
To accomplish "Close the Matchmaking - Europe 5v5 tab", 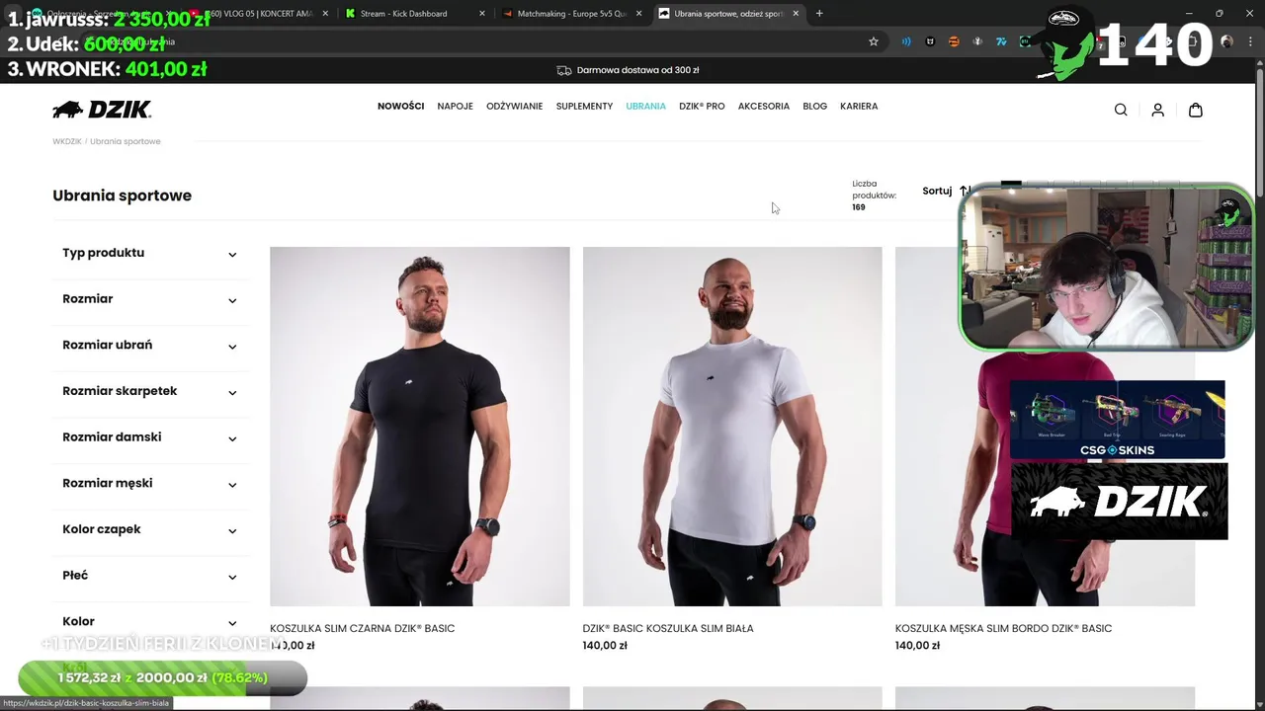I will (x=639, y=14).
